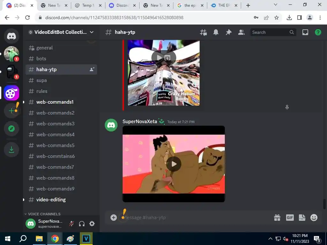Open Chrome three-dot menu
The image size is (327, 245).
[320, 18]
